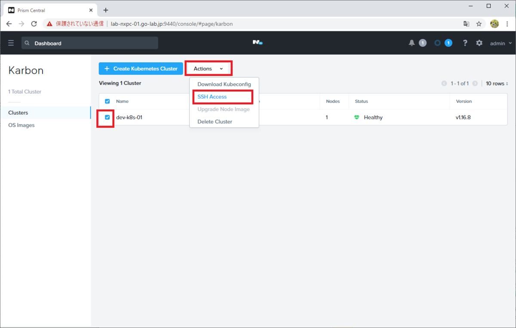516x328 pixels.
Task: Open the Chrome profile avatar
Action: [x=494, y=24]
